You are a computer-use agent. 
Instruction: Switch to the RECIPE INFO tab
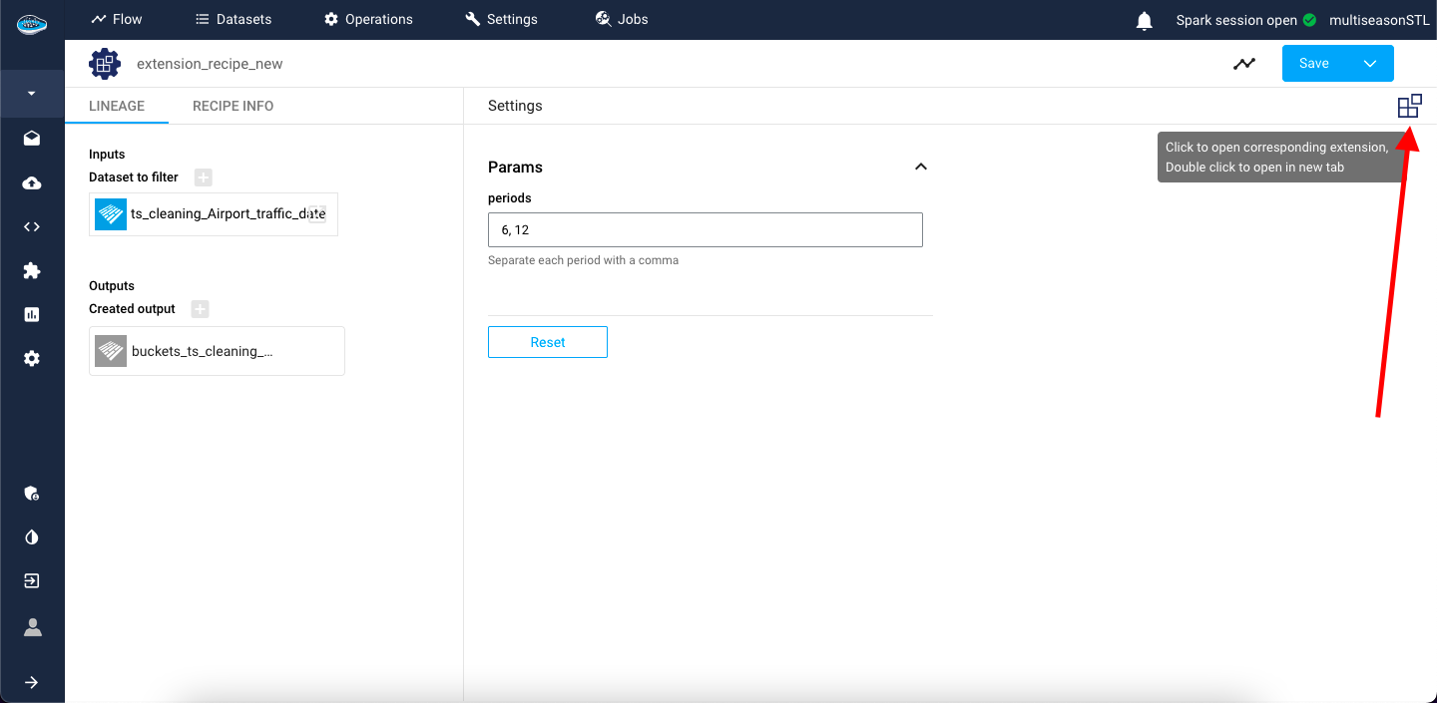pyautogui.click(x=233, y=106)
